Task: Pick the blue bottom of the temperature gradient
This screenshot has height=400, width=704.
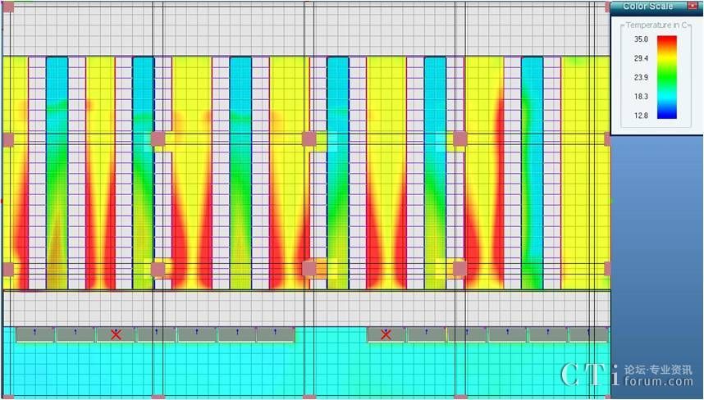Action: [x=666, y=115]
